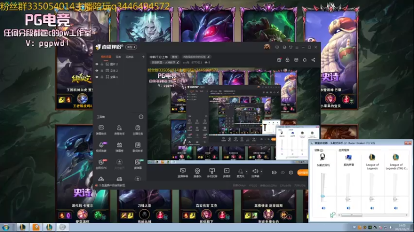The width and height of the screenshot is (414, 232).
Task: Select the active orange scene tab
Action: pyautogui.click(x=106, y=57)
